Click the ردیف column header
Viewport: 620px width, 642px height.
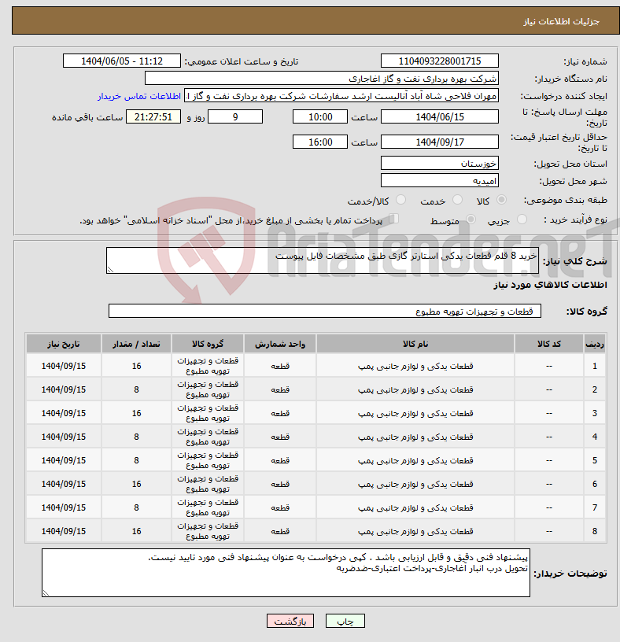(x=595, y=344)
